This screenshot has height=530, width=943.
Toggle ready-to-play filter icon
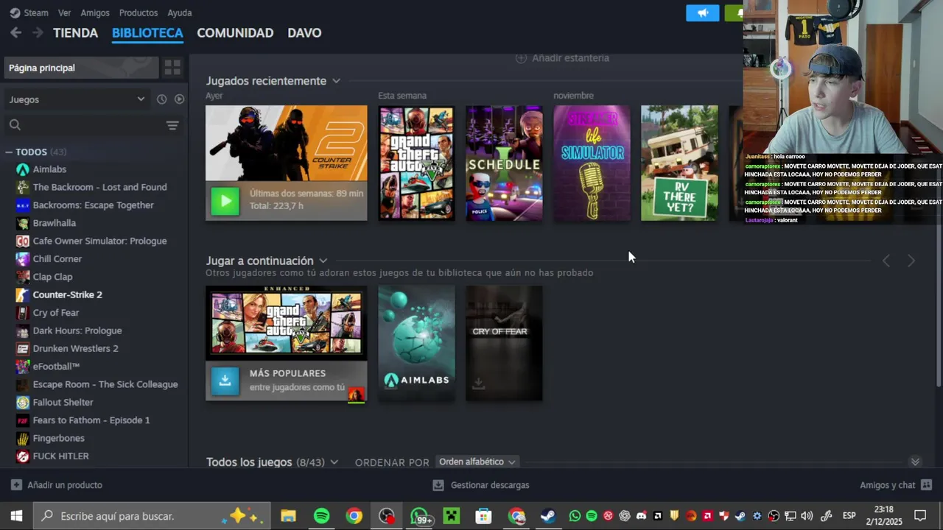pos(179,99)
